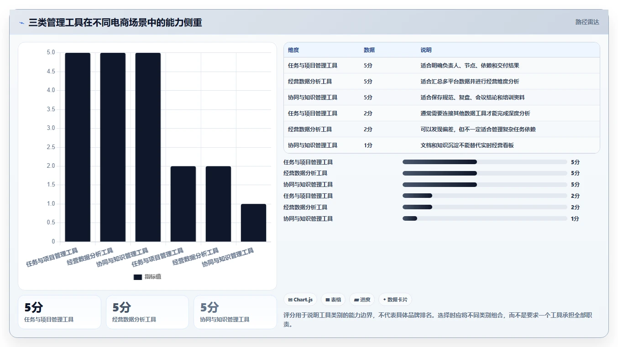The height and width of the screenshot is (347, 618).
Task: Select the Chart.js chip
Action: coord(300,300)
